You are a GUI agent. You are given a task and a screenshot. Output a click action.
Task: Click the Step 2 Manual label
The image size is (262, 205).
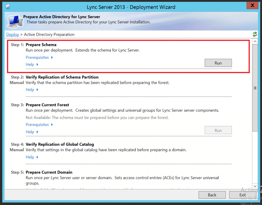tap(17, 82)
